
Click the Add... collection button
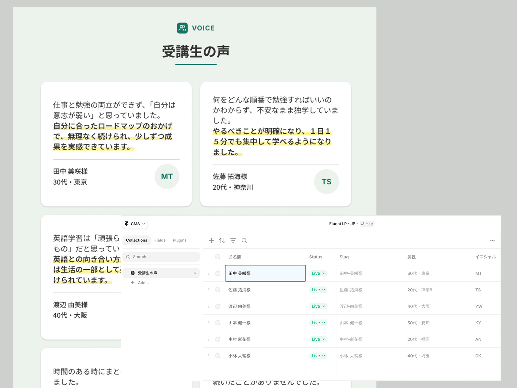click(x=140, y=283)
